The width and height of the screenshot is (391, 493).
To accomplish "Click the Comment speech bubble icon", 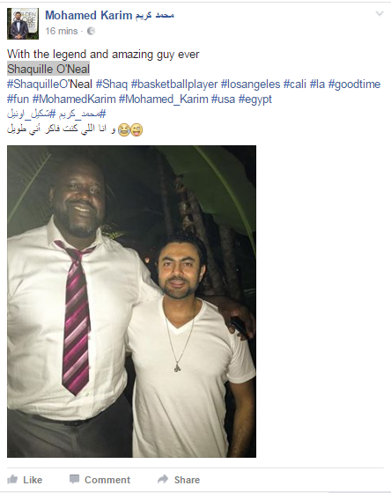I will click(x=75, y=479).
